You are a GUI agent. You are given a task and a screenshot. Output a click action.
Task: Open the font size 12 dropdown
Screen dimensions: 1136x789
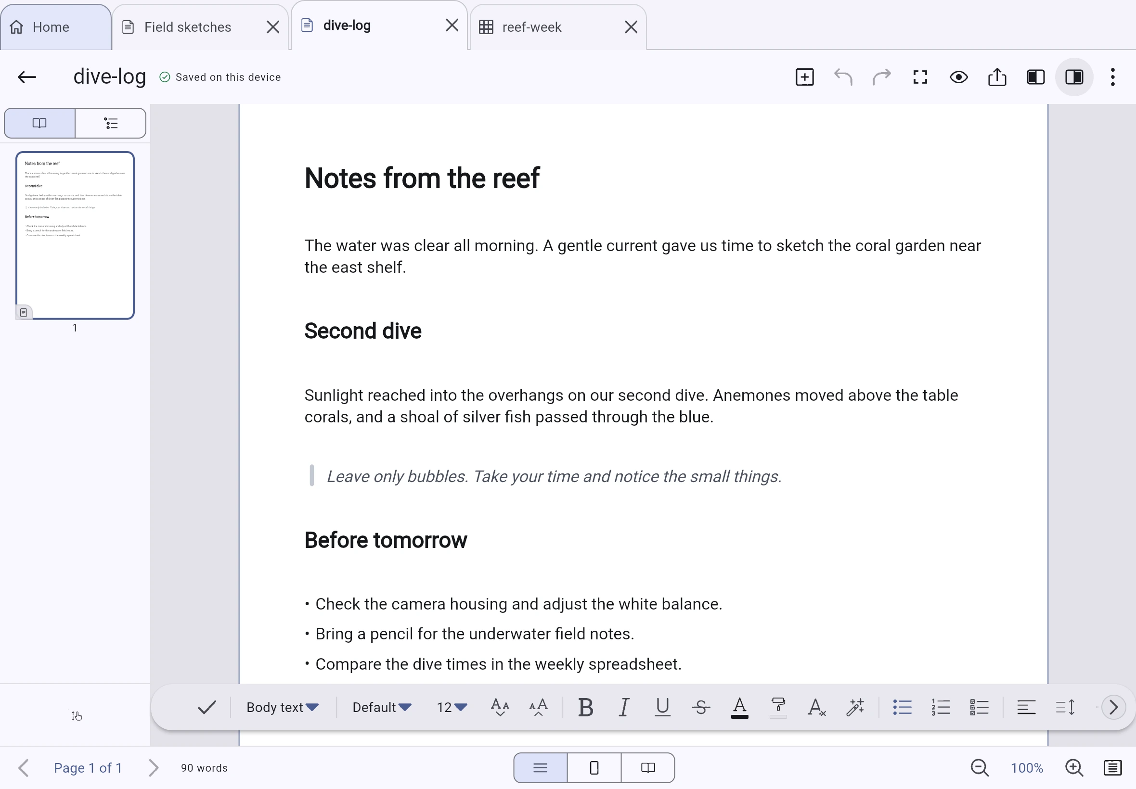click(x=452, y=707)
